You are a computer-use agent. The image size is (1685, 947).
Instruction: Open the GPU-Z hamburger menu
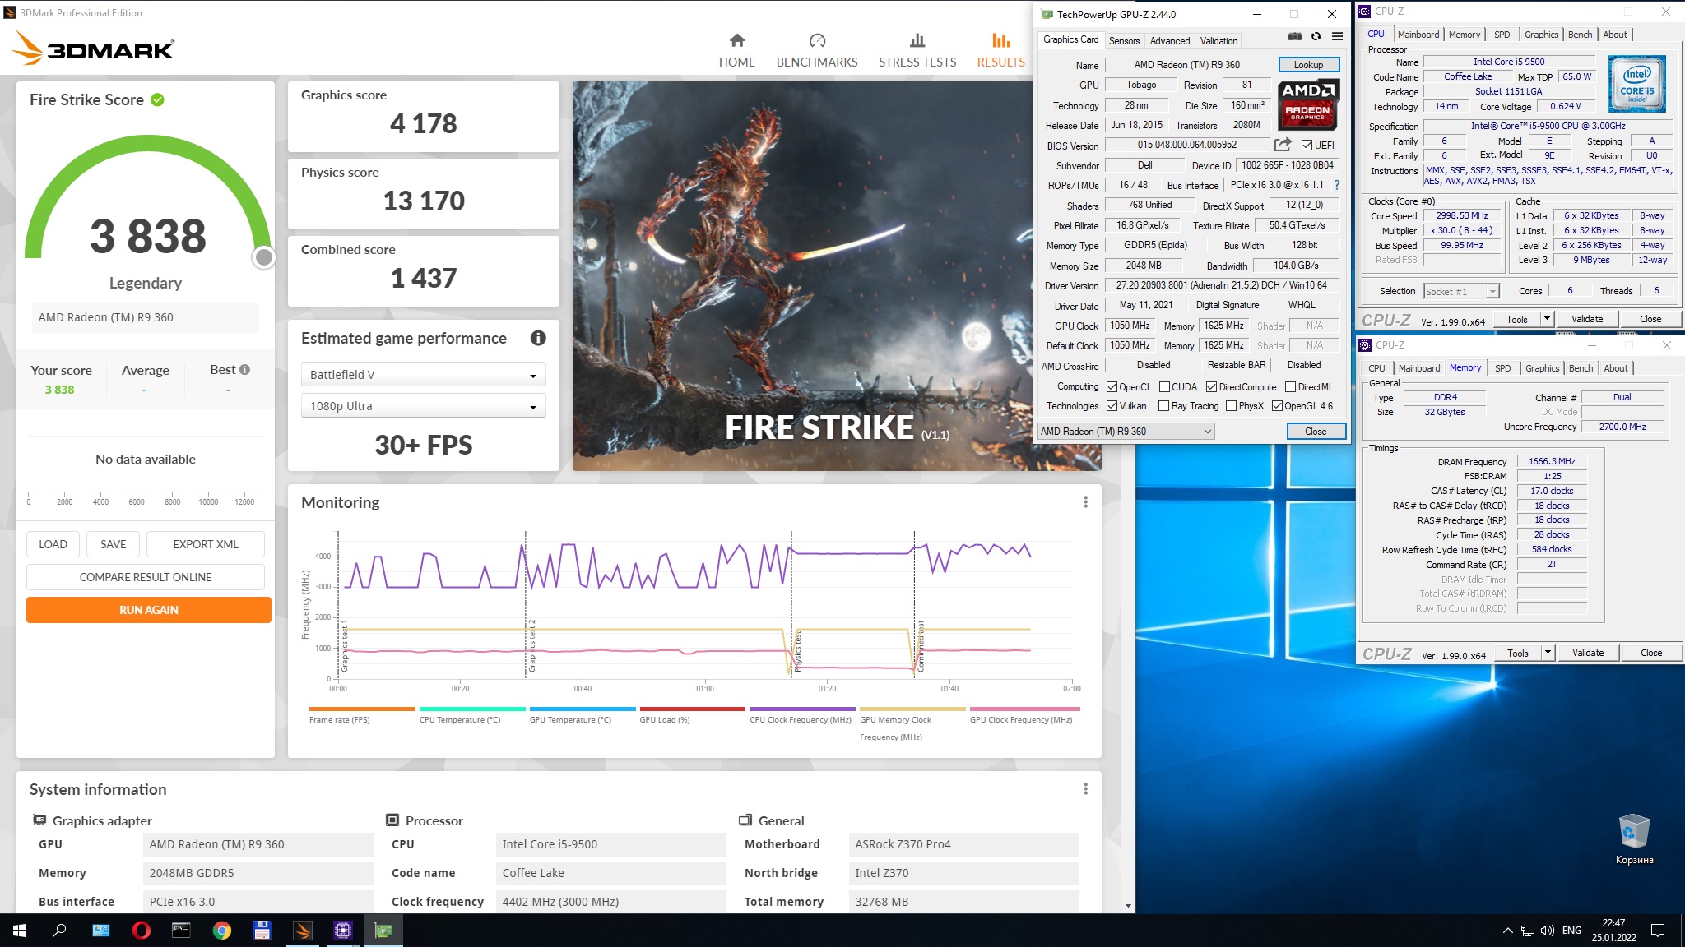[1337, 36]
